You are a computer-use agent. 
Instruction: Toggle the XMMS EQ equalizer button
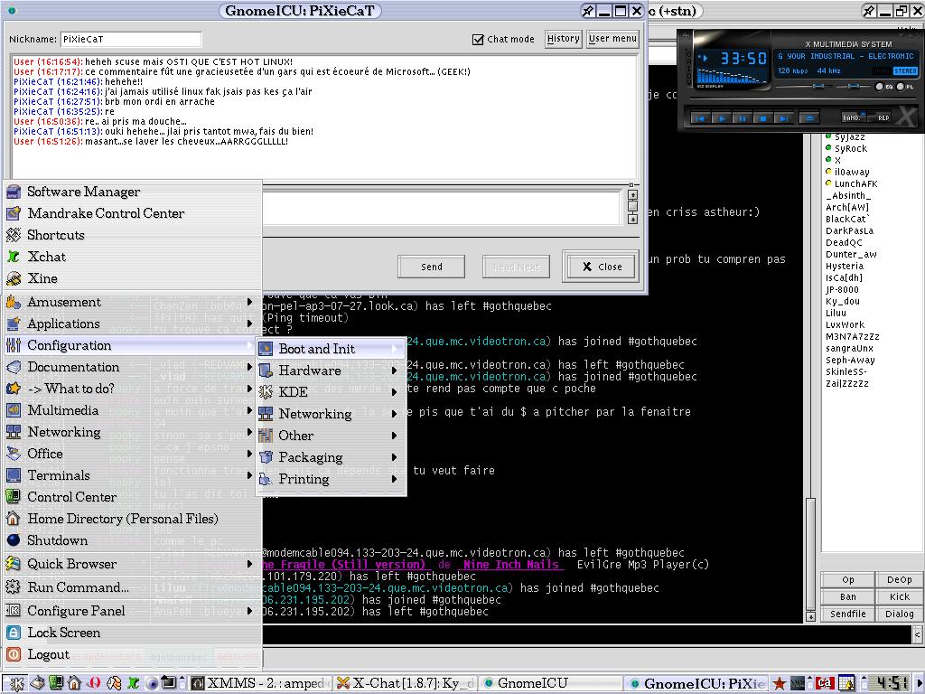(x=879, y=87)
